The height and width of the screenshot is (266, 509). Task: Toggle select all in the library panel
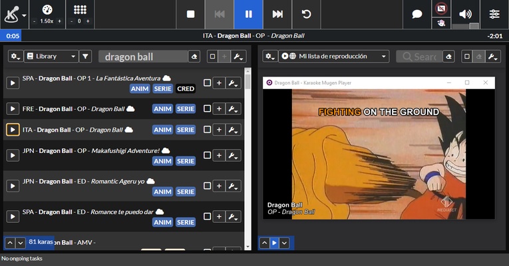(213, 57)
